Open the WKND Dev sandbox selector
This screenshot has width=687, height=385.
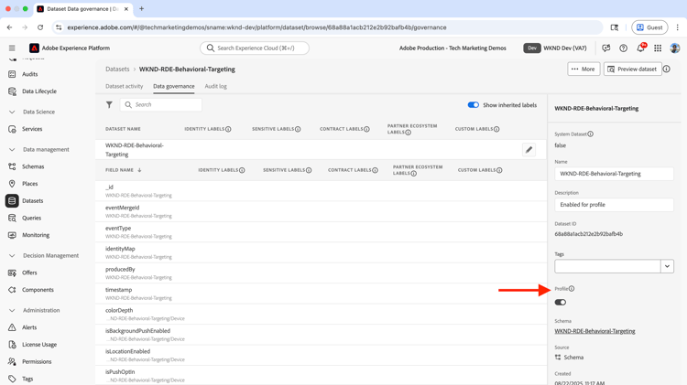coord(555,48)
